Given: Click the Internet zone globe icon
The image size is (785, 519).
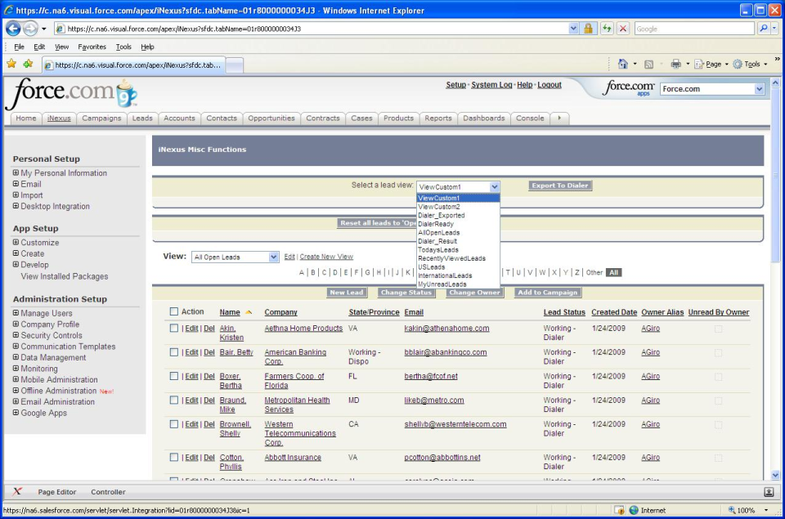Looking at the screenshot, I should click(x=634, y=510).
